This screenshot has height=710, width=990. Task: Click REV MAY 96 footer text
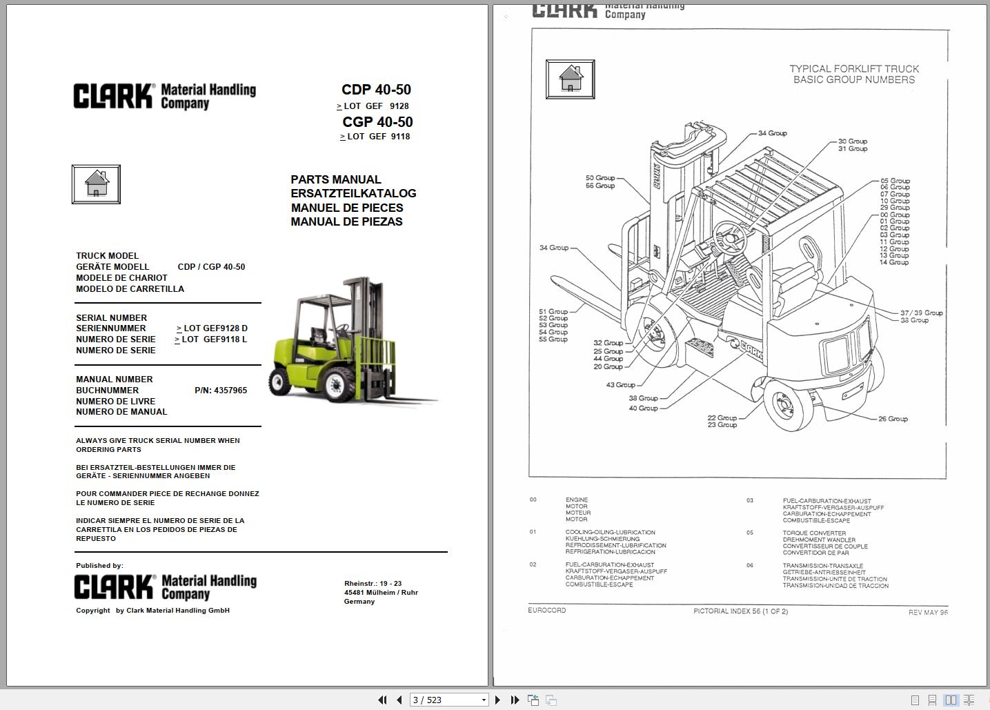pyautogui.click(x=928, y=612)
